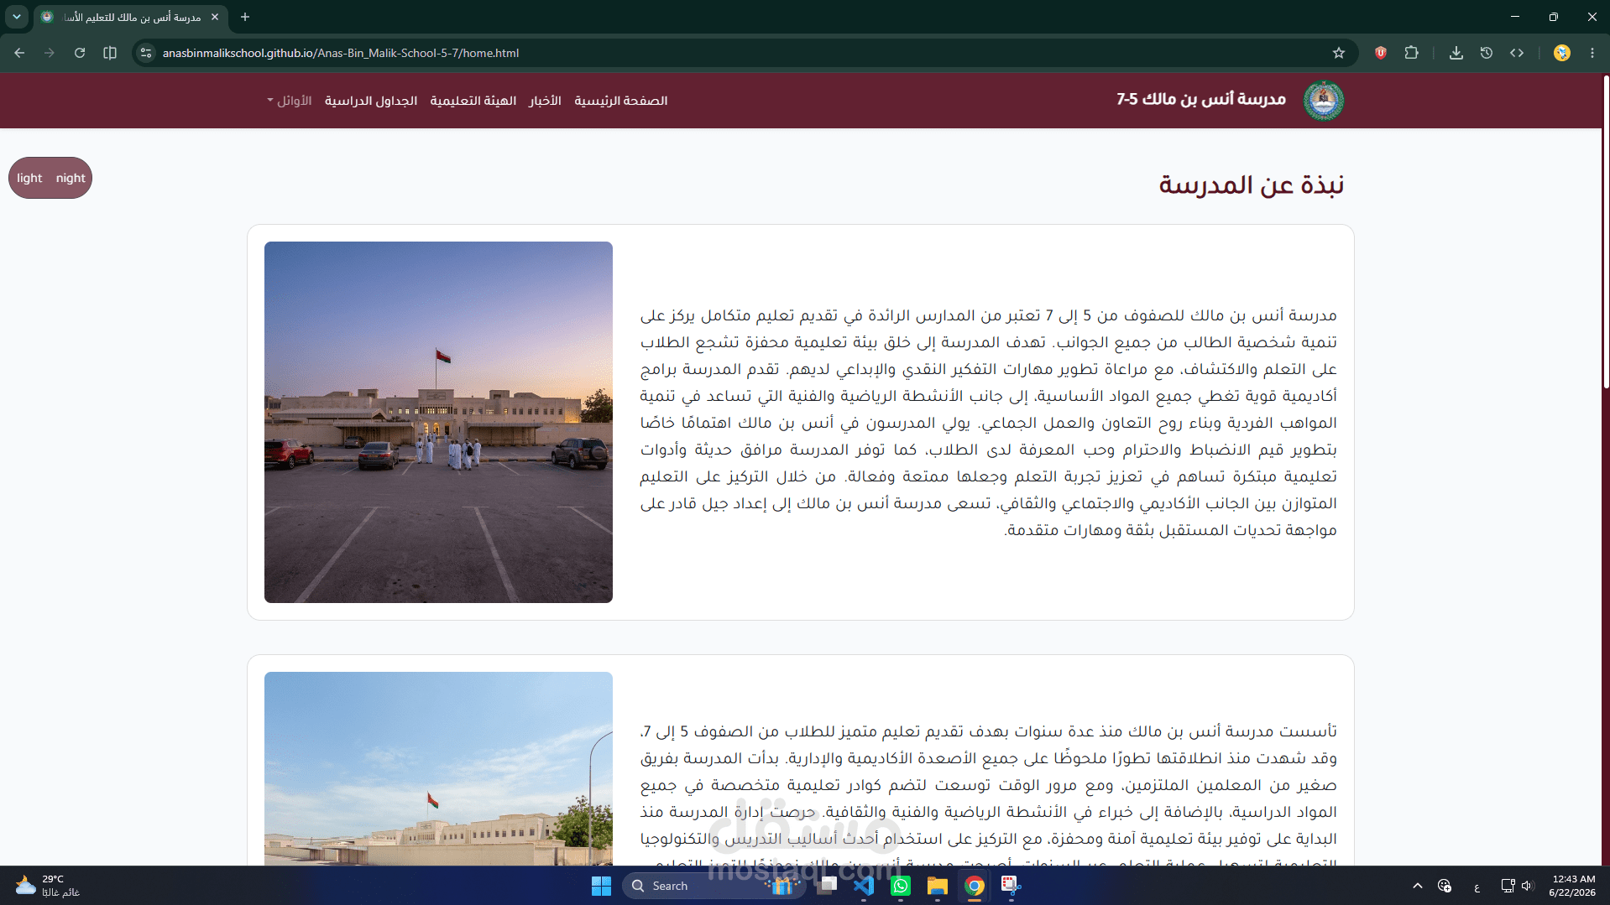This screenshot has height=905, width=1610.
Task: Switch the input language indicator
Action: pyautogui.click(x=1477, y=887)
